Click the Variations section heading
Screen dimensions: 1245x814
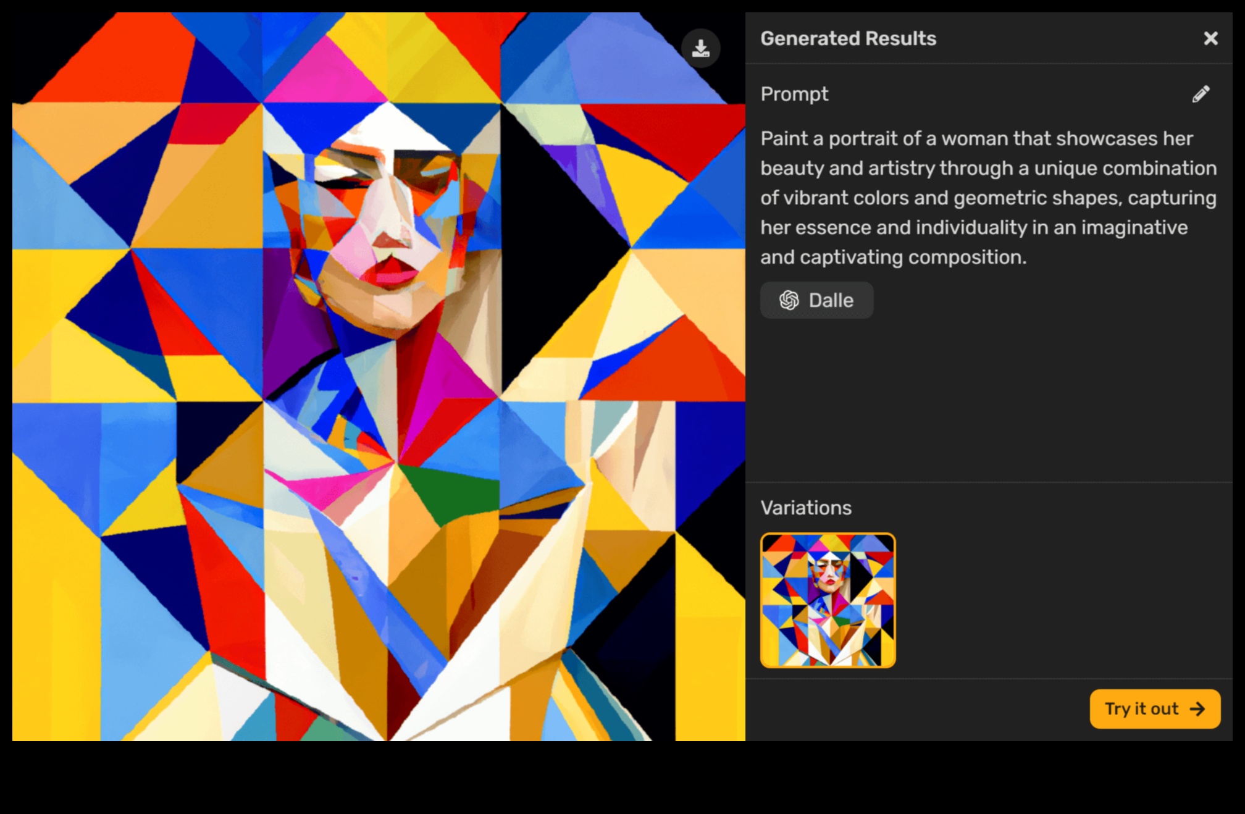pos(807,508)
